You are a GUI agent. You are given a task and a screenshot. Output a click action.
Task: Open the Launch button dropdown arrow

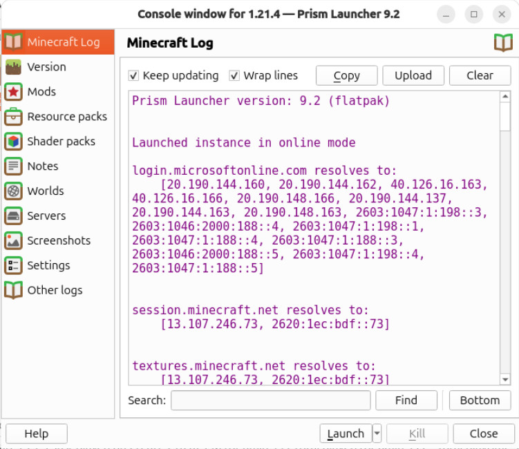pos(377,433)
